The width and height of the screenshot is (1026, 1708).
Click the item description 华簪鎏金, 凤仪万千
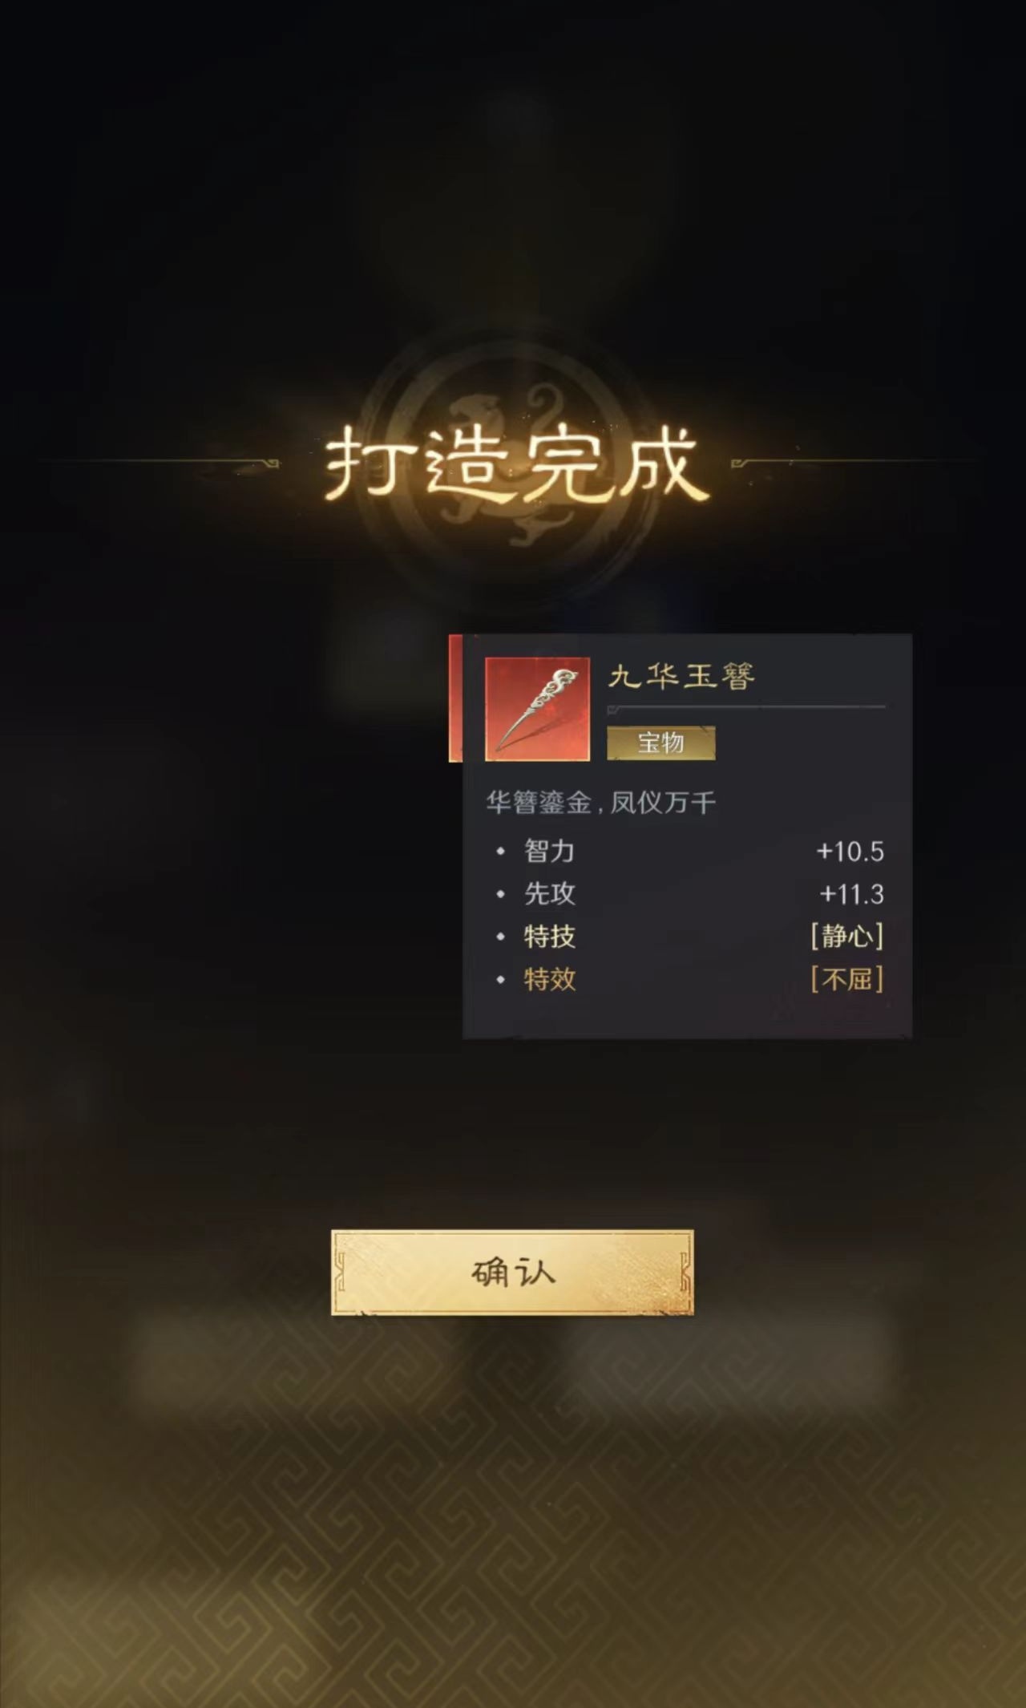601,802
